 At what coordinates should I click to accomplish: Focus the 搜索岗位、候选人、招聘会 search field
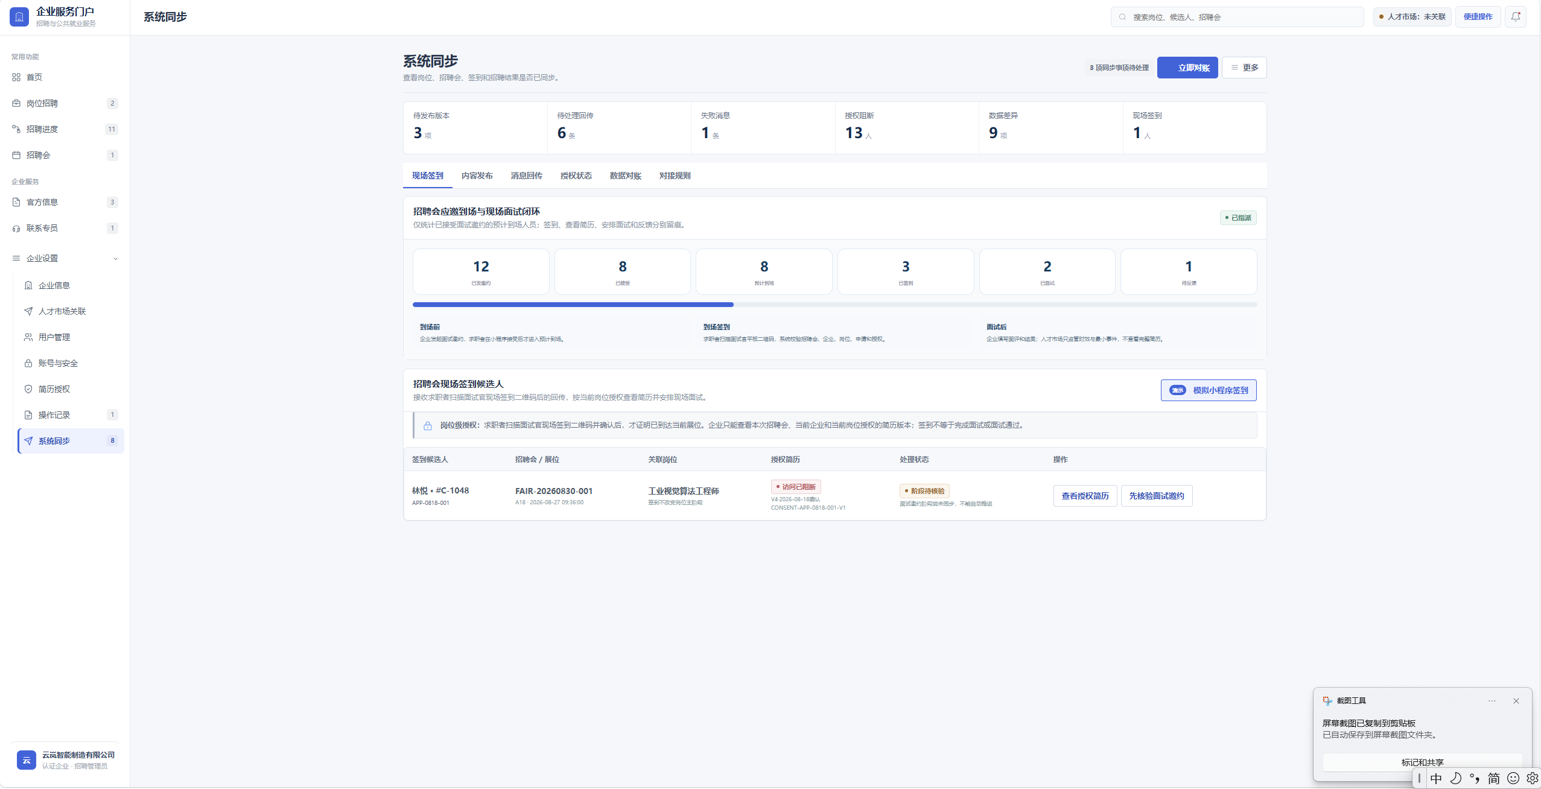1237,17
